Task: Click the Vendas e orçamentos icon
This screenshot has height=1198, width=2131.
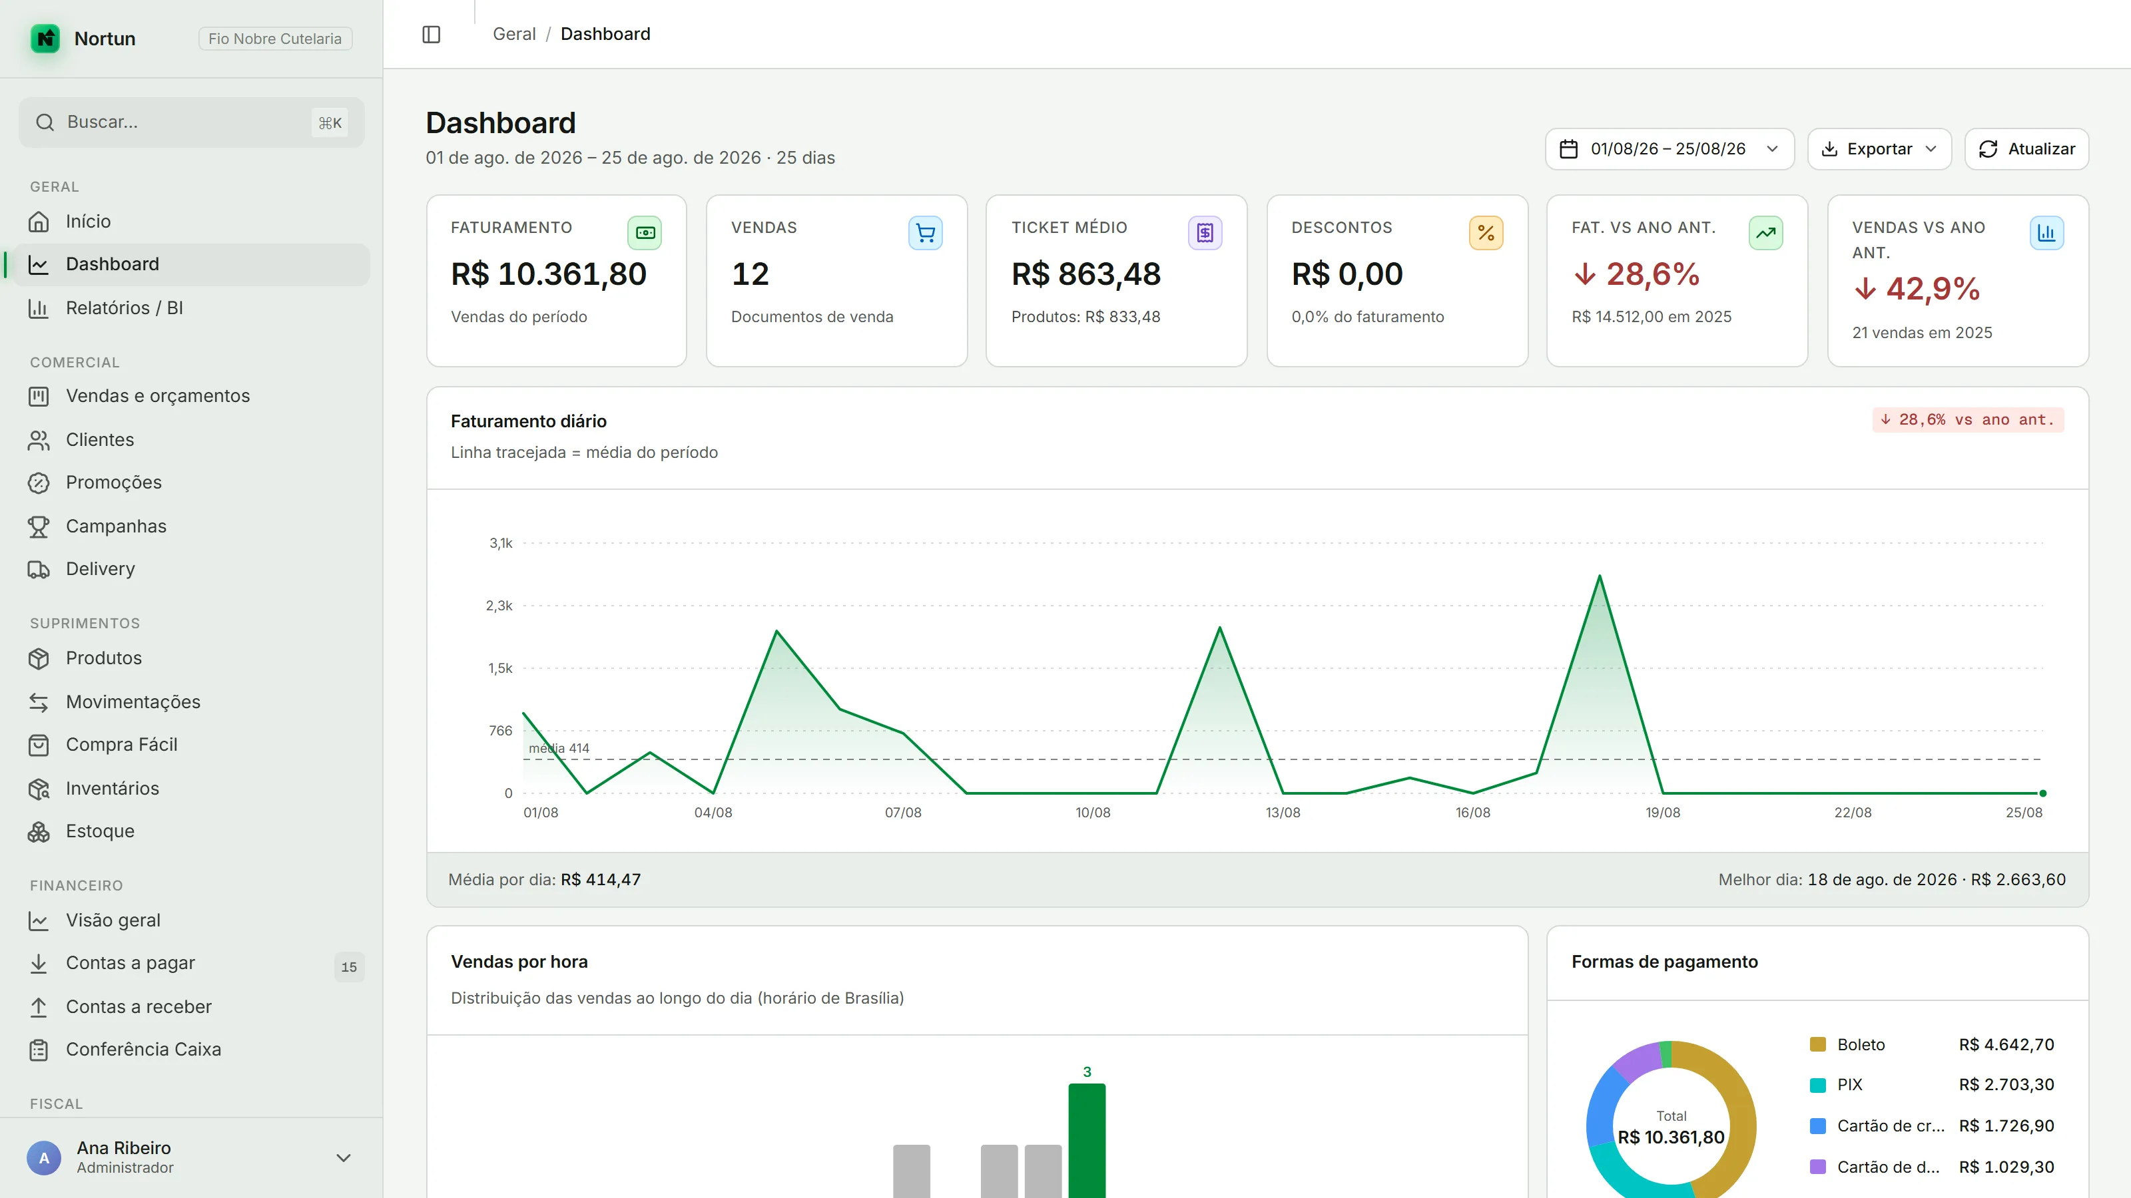Action: tap(38, 396)
